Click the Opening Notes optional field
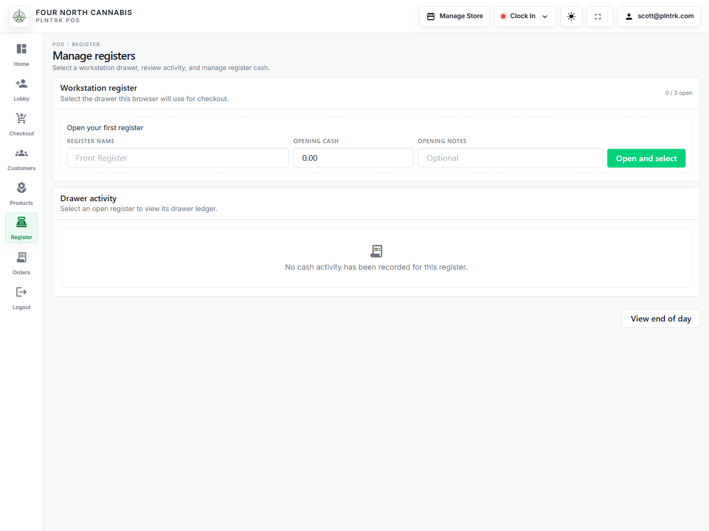Image resolution: width=709 pixels, height=531 pixels. [x=510, y=158]
